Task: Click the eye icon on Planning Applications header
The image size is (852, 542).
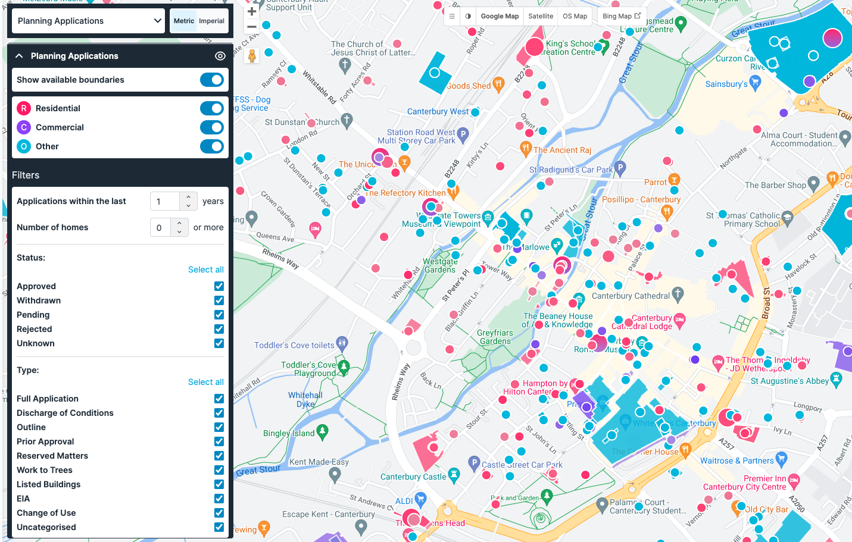Action: 220,55
